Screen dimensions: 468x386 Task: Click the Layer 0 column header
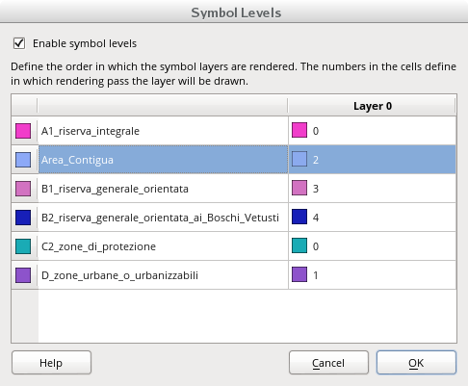pos(372,106)
